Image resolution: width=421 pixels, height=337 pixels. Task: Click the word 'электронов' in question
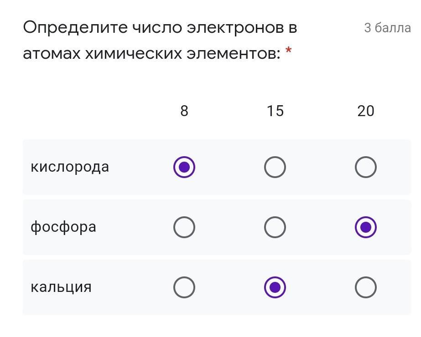(235, 28)
